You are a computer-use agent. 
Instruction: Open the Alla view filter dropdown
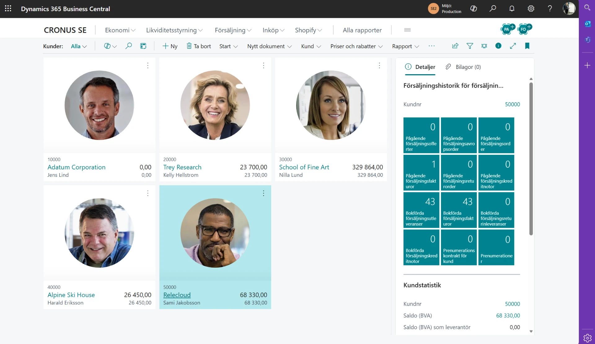[79, 46]
